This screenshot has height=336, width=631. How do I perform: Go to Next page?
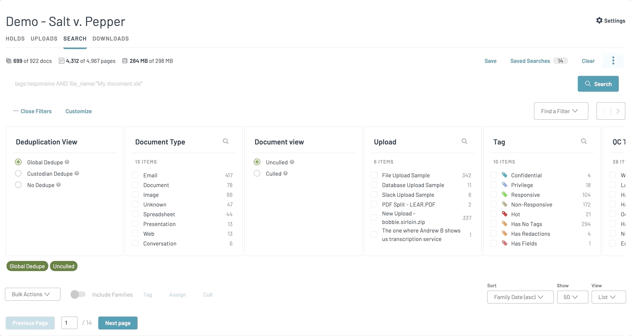coord(118,323)
